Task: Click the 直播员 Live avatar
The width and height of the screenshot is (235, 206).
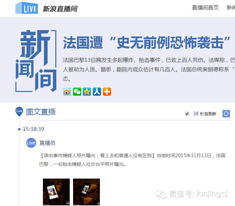Action: [x=31, y=143]
